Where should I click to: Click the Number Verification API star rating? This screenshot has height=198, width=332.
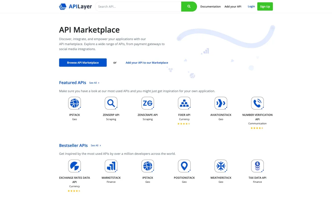257,128
